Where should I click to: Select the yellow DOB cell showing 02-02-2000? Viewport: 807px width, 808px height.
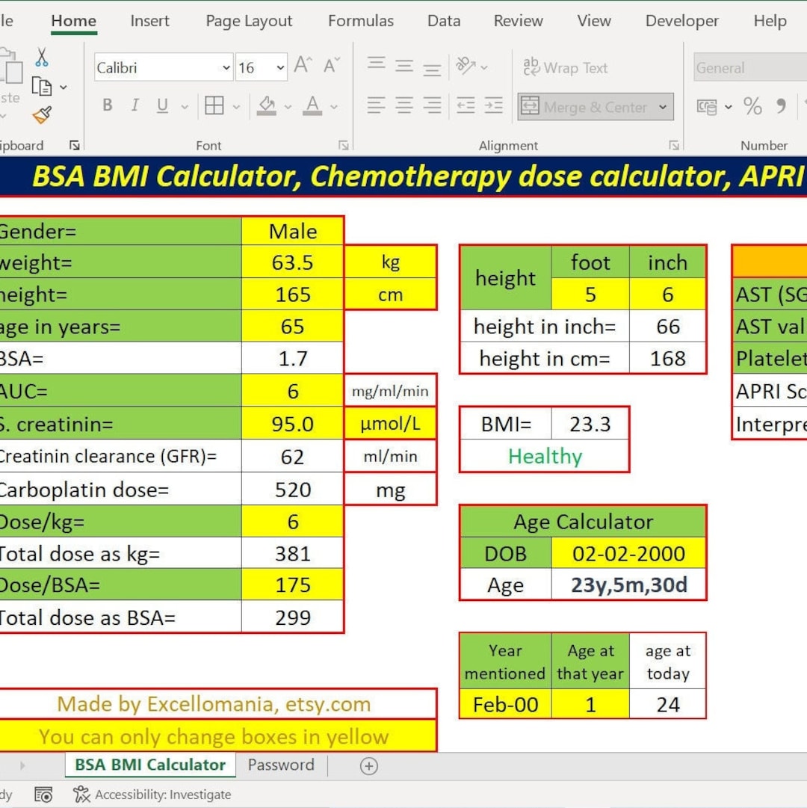point(628,553)
